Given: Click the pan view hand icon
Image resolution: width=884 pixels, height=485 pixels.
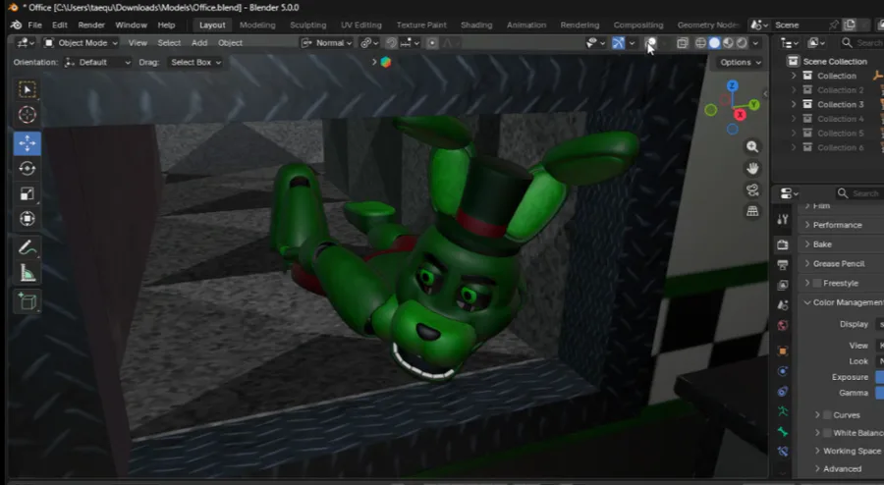Looking at the screenshot, I should (752, 168).
